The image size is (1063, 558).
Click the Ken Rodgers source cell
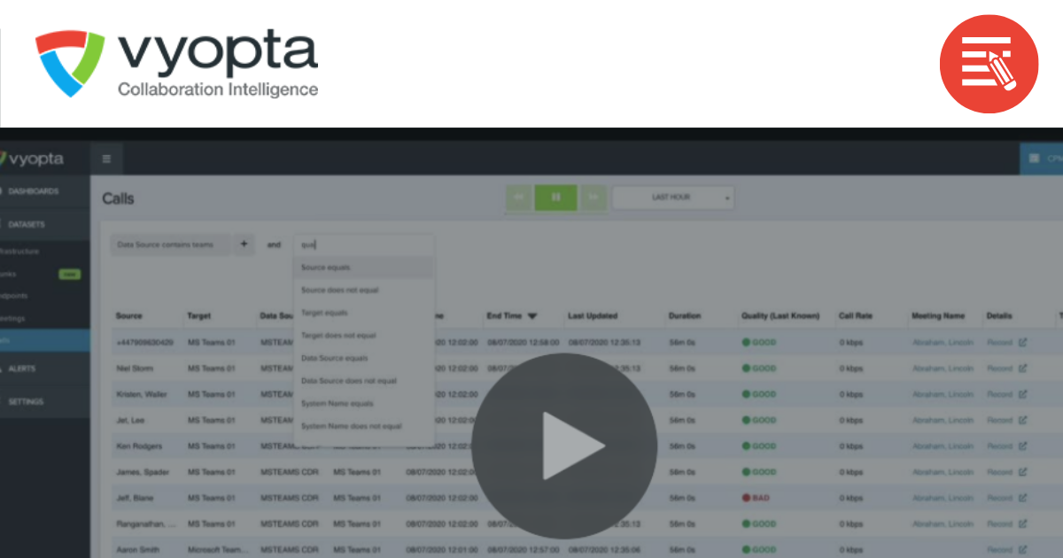[x=137, y=446]
